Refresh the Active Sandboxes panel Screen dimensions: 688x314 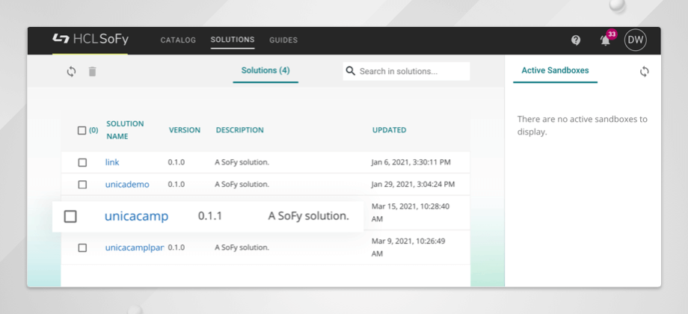644,72
